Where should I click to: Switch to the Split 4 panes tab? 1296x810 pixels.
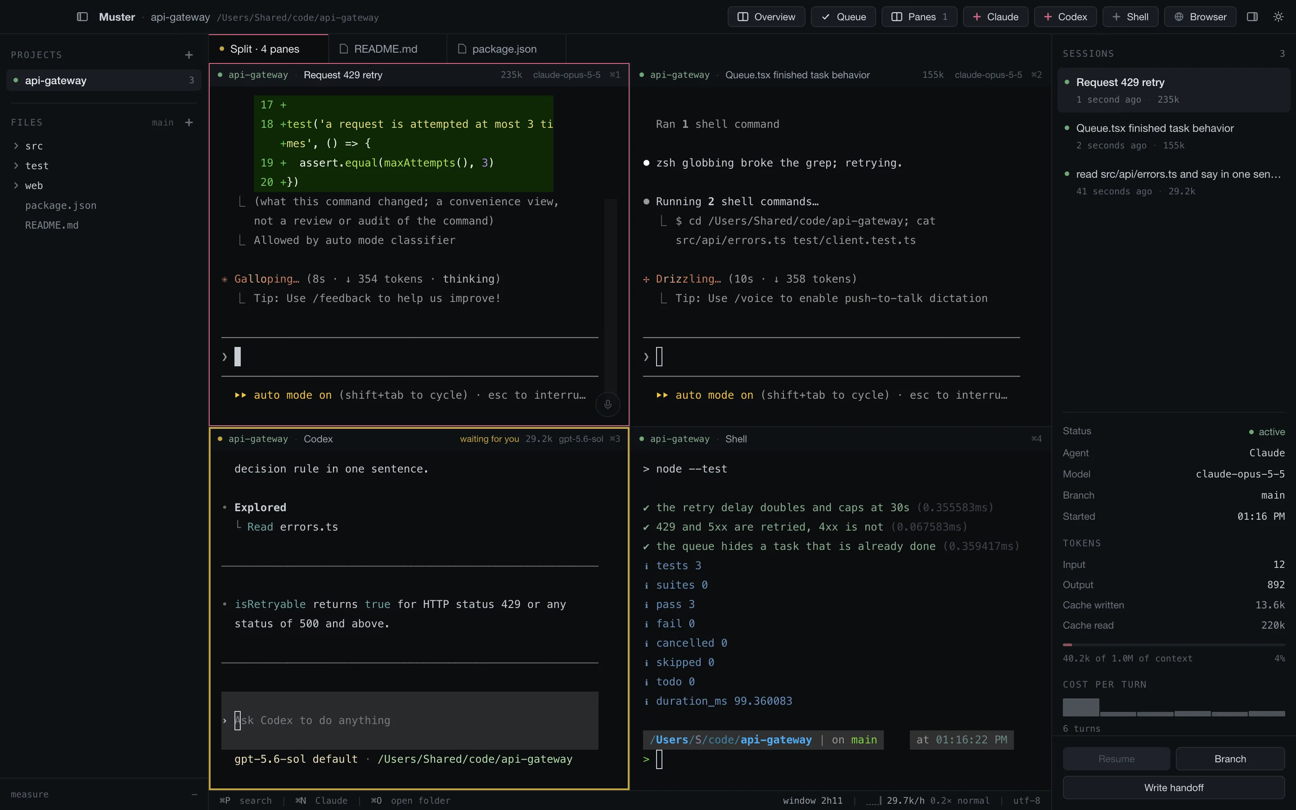click(268, 49)
